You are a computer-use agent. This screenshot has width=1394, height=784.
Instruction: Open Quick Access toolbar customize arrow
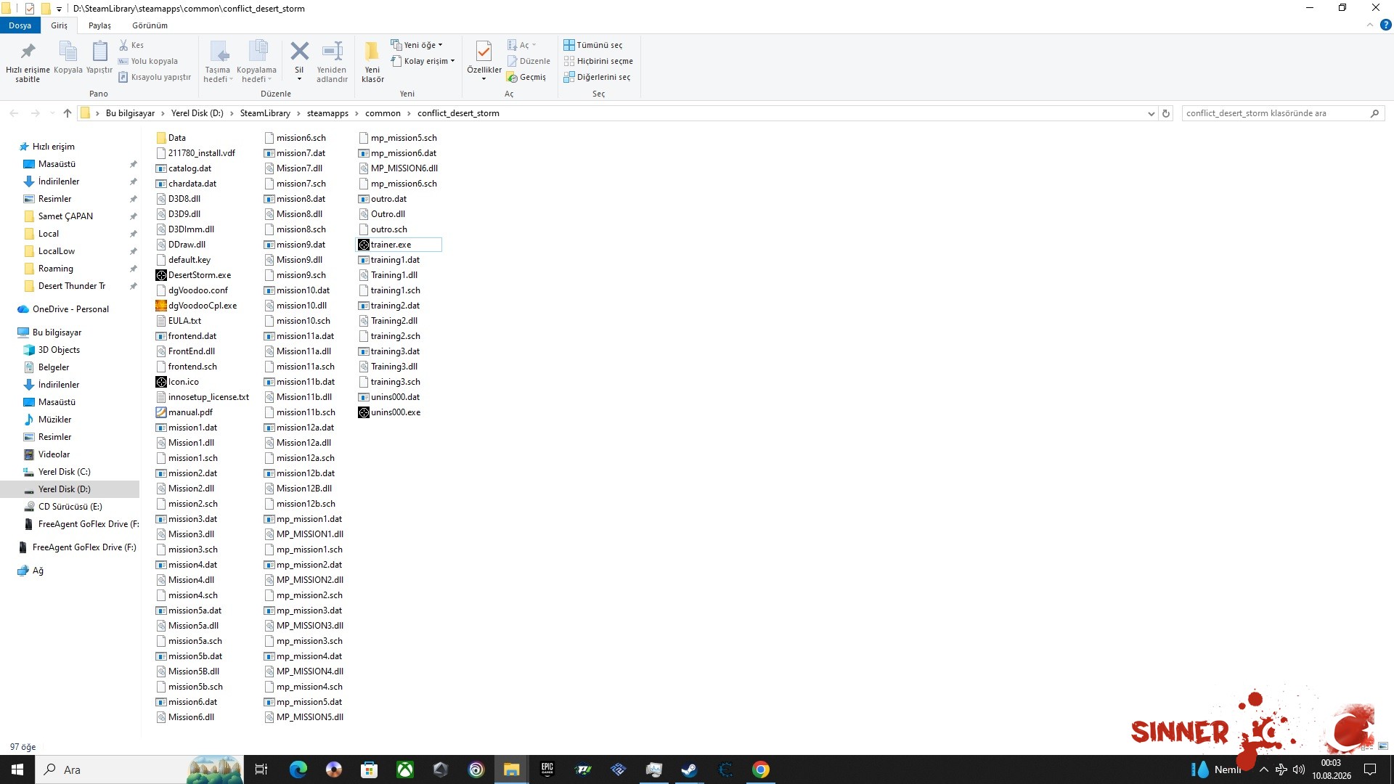[60, 9]
